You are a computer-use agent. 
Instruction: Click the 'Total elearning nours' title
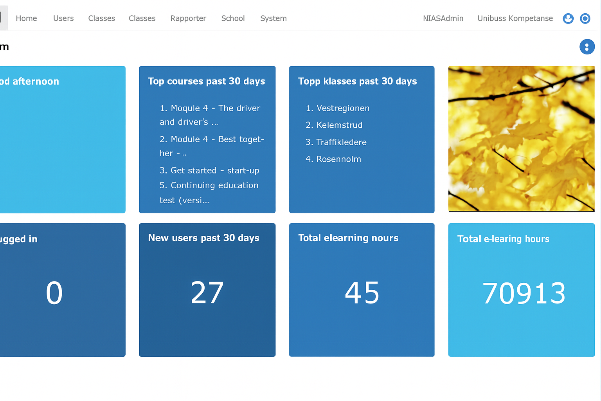[x=348, y=238]
